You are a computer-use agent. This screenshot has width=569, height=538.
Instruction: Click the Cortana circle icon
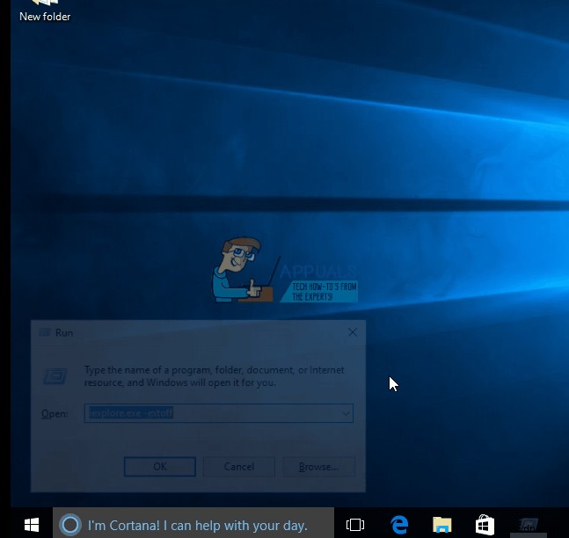(70, 525)
